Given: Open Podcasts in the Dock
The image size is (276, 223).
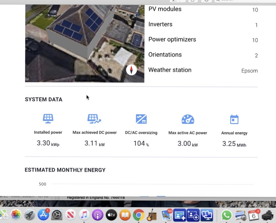Looking at the screenshot, I should pos(98,215).
